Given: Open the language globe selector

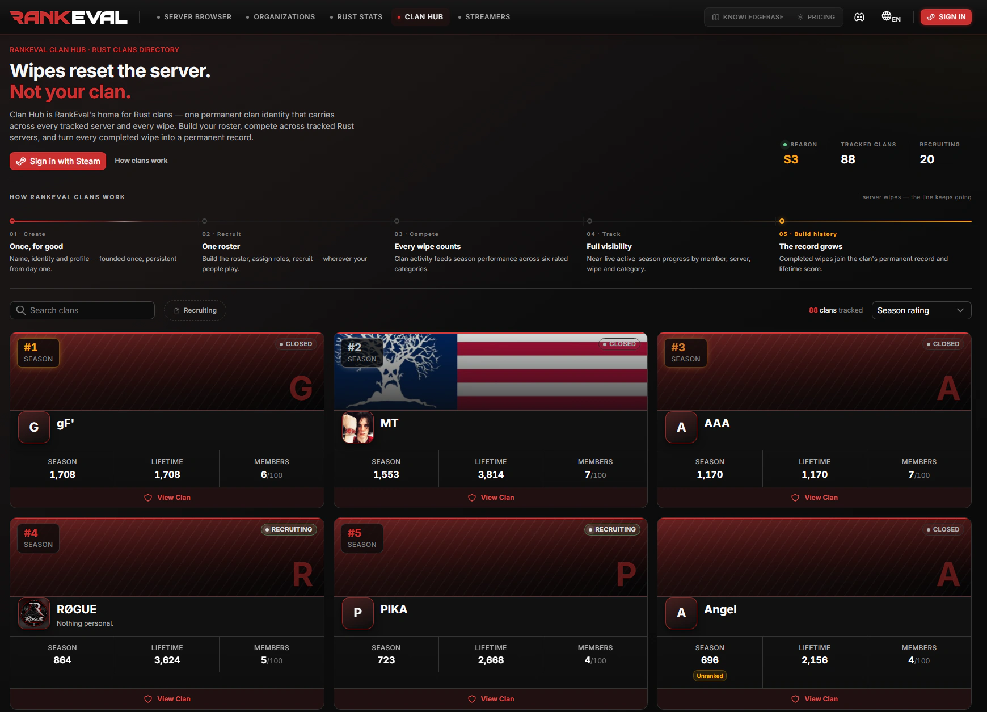Looking at the screenshot, I should (891, 17).
